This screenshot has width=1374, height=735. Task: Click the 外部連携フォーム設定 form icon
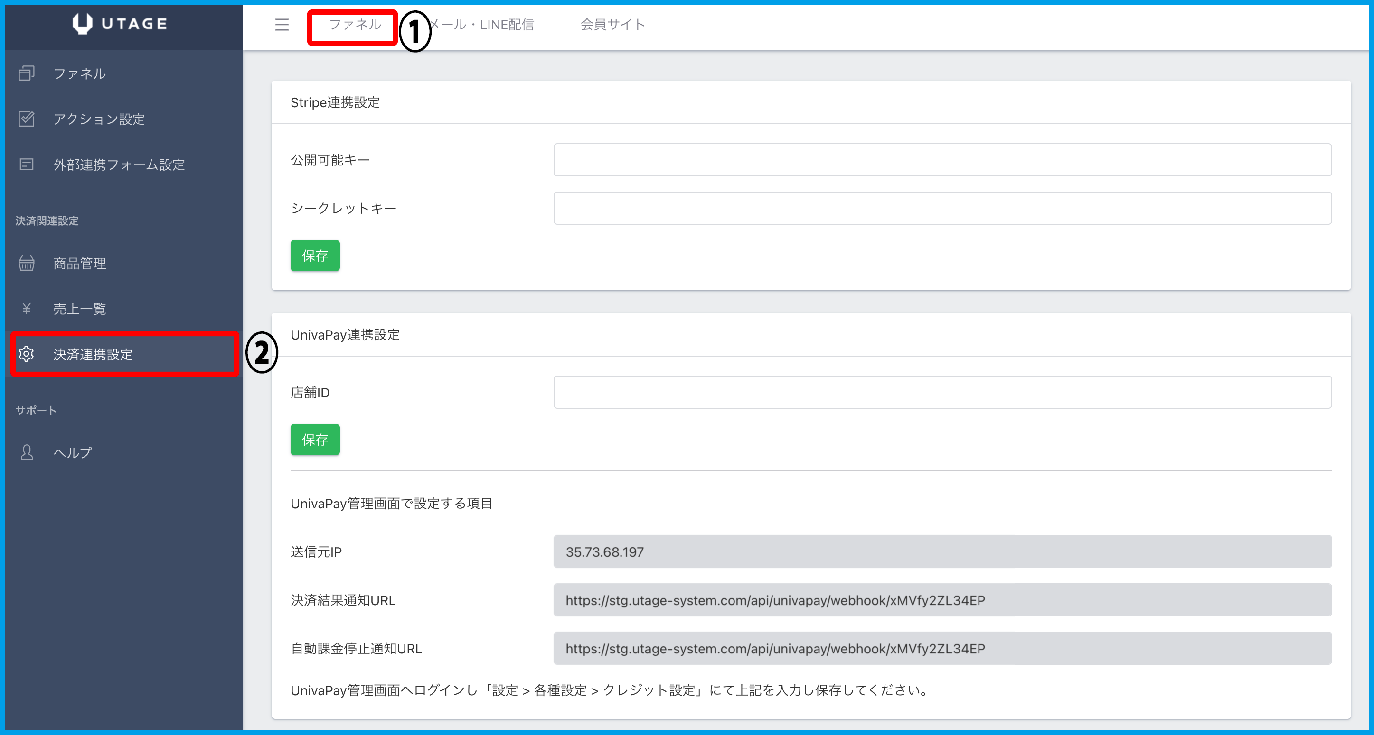tap(26, 165)
